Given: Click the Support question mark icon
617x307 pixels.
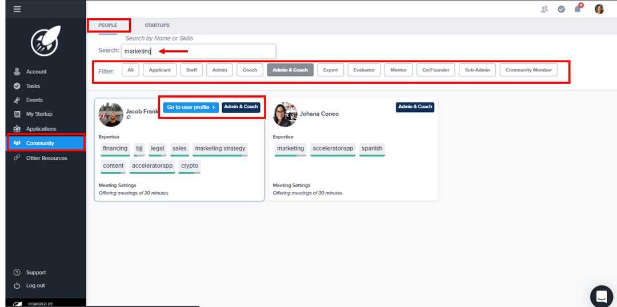Looking at the screenshot, I should [17, 272].
